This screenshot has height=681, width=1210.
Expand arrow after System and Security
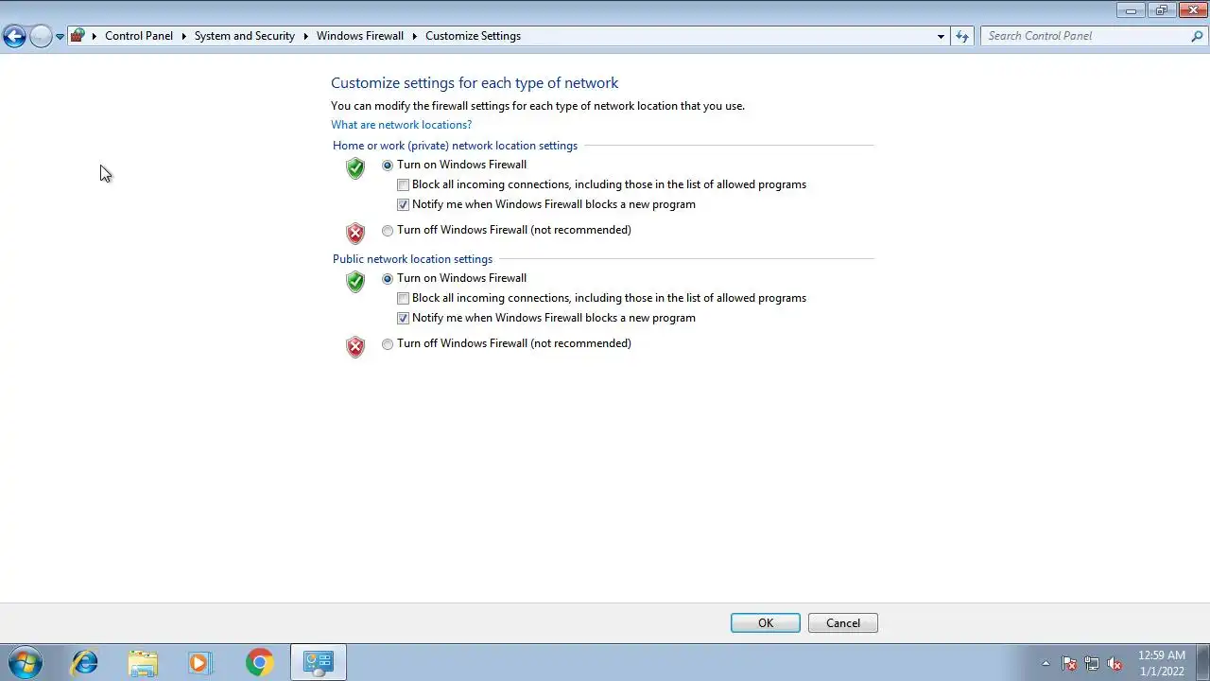305,36
